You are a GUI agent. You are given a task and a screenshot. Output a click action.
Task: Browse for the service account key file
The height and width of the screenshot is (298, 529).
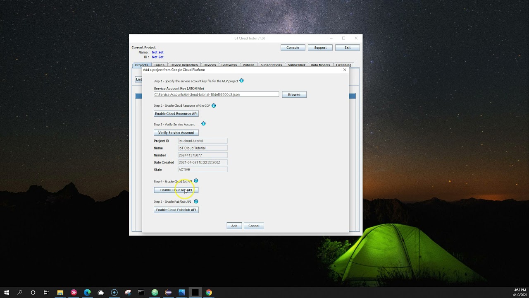[294, 94]
